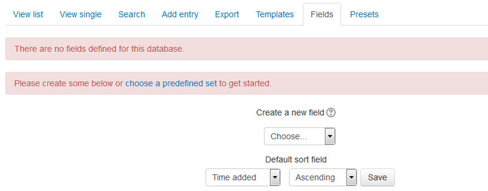The width and height of the screenshot is (488, 191).
Task: Open the Search tab
Action: click(131, 14)
